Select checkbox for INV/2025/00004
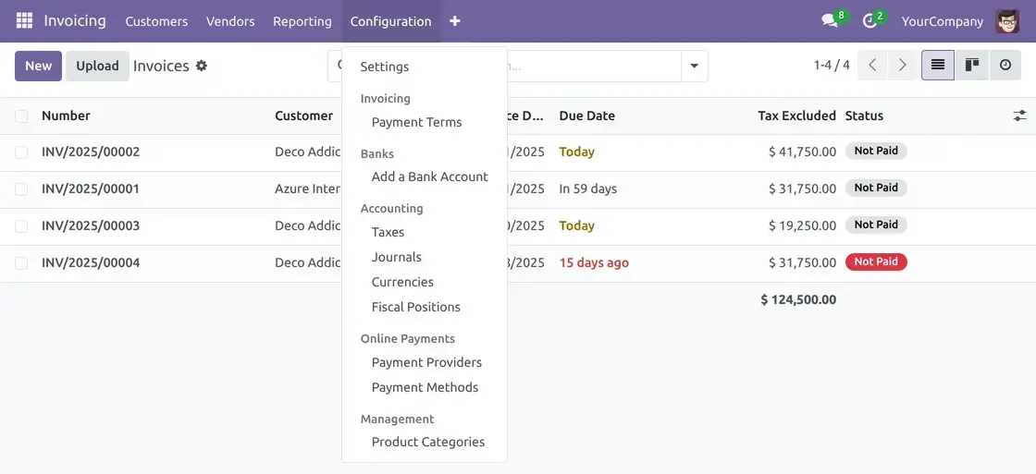This screenshot has height=474, width=1036. (22, 263)
